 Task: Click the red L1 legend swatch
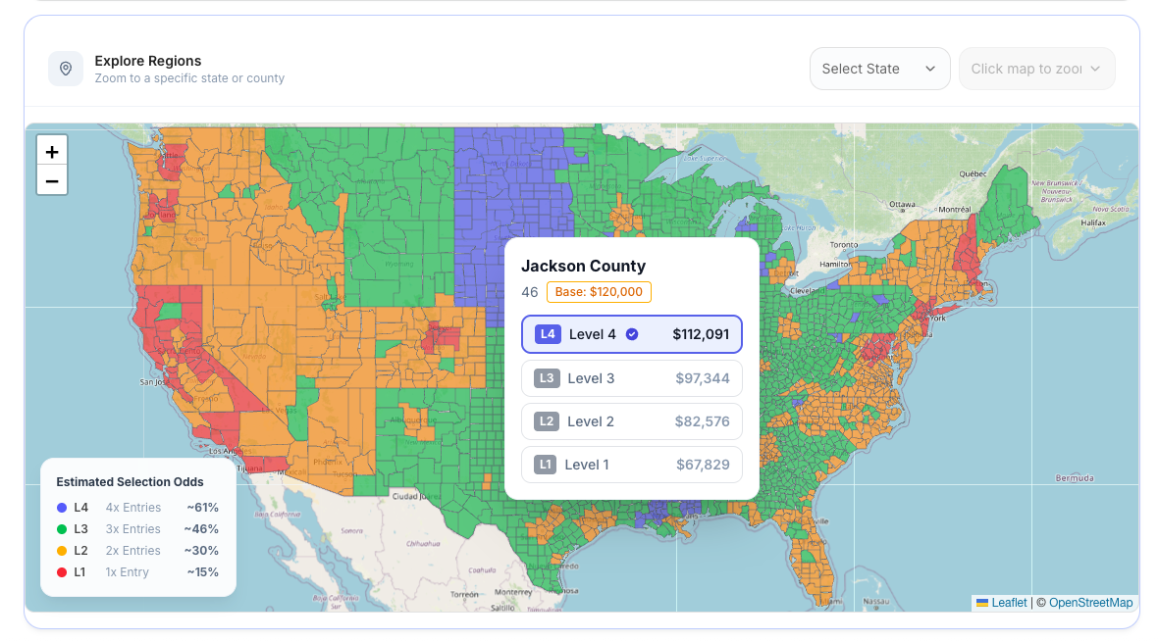click(62, 571)
